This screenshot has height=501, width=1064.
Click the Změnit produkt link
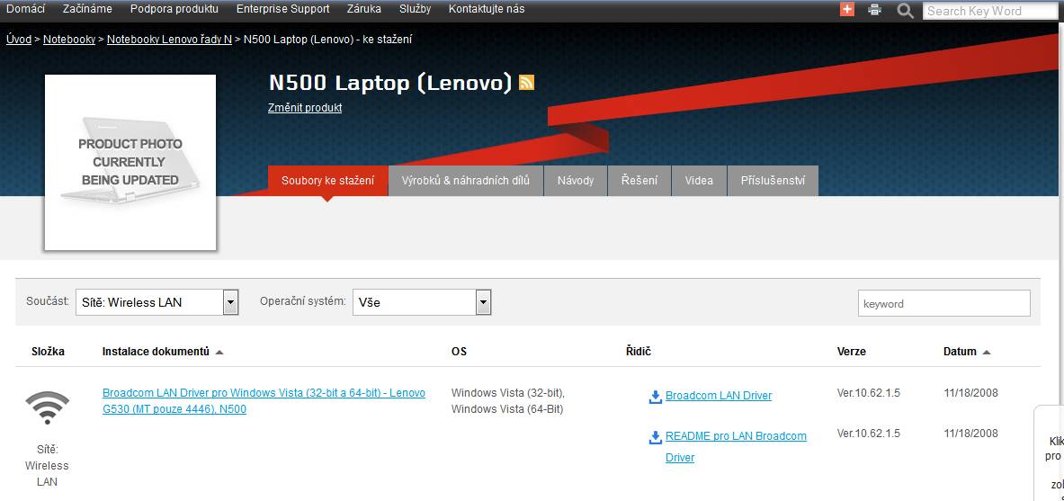click(305, 108)
